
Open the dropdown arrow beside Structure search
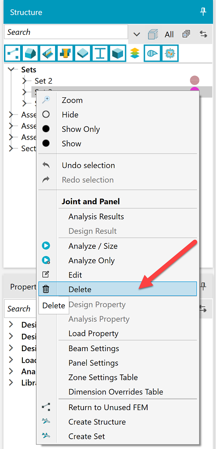pyautogui.click(x=137, y=34)
